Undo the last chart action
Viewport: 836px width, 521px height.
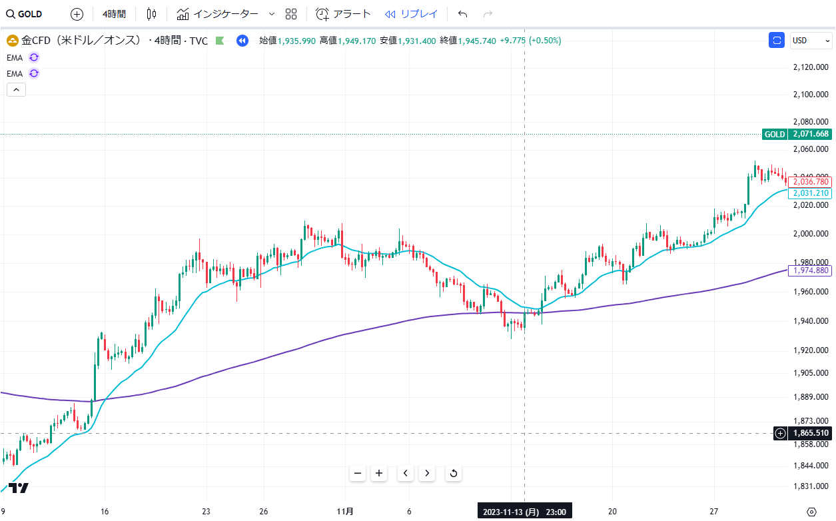[463, 14]
